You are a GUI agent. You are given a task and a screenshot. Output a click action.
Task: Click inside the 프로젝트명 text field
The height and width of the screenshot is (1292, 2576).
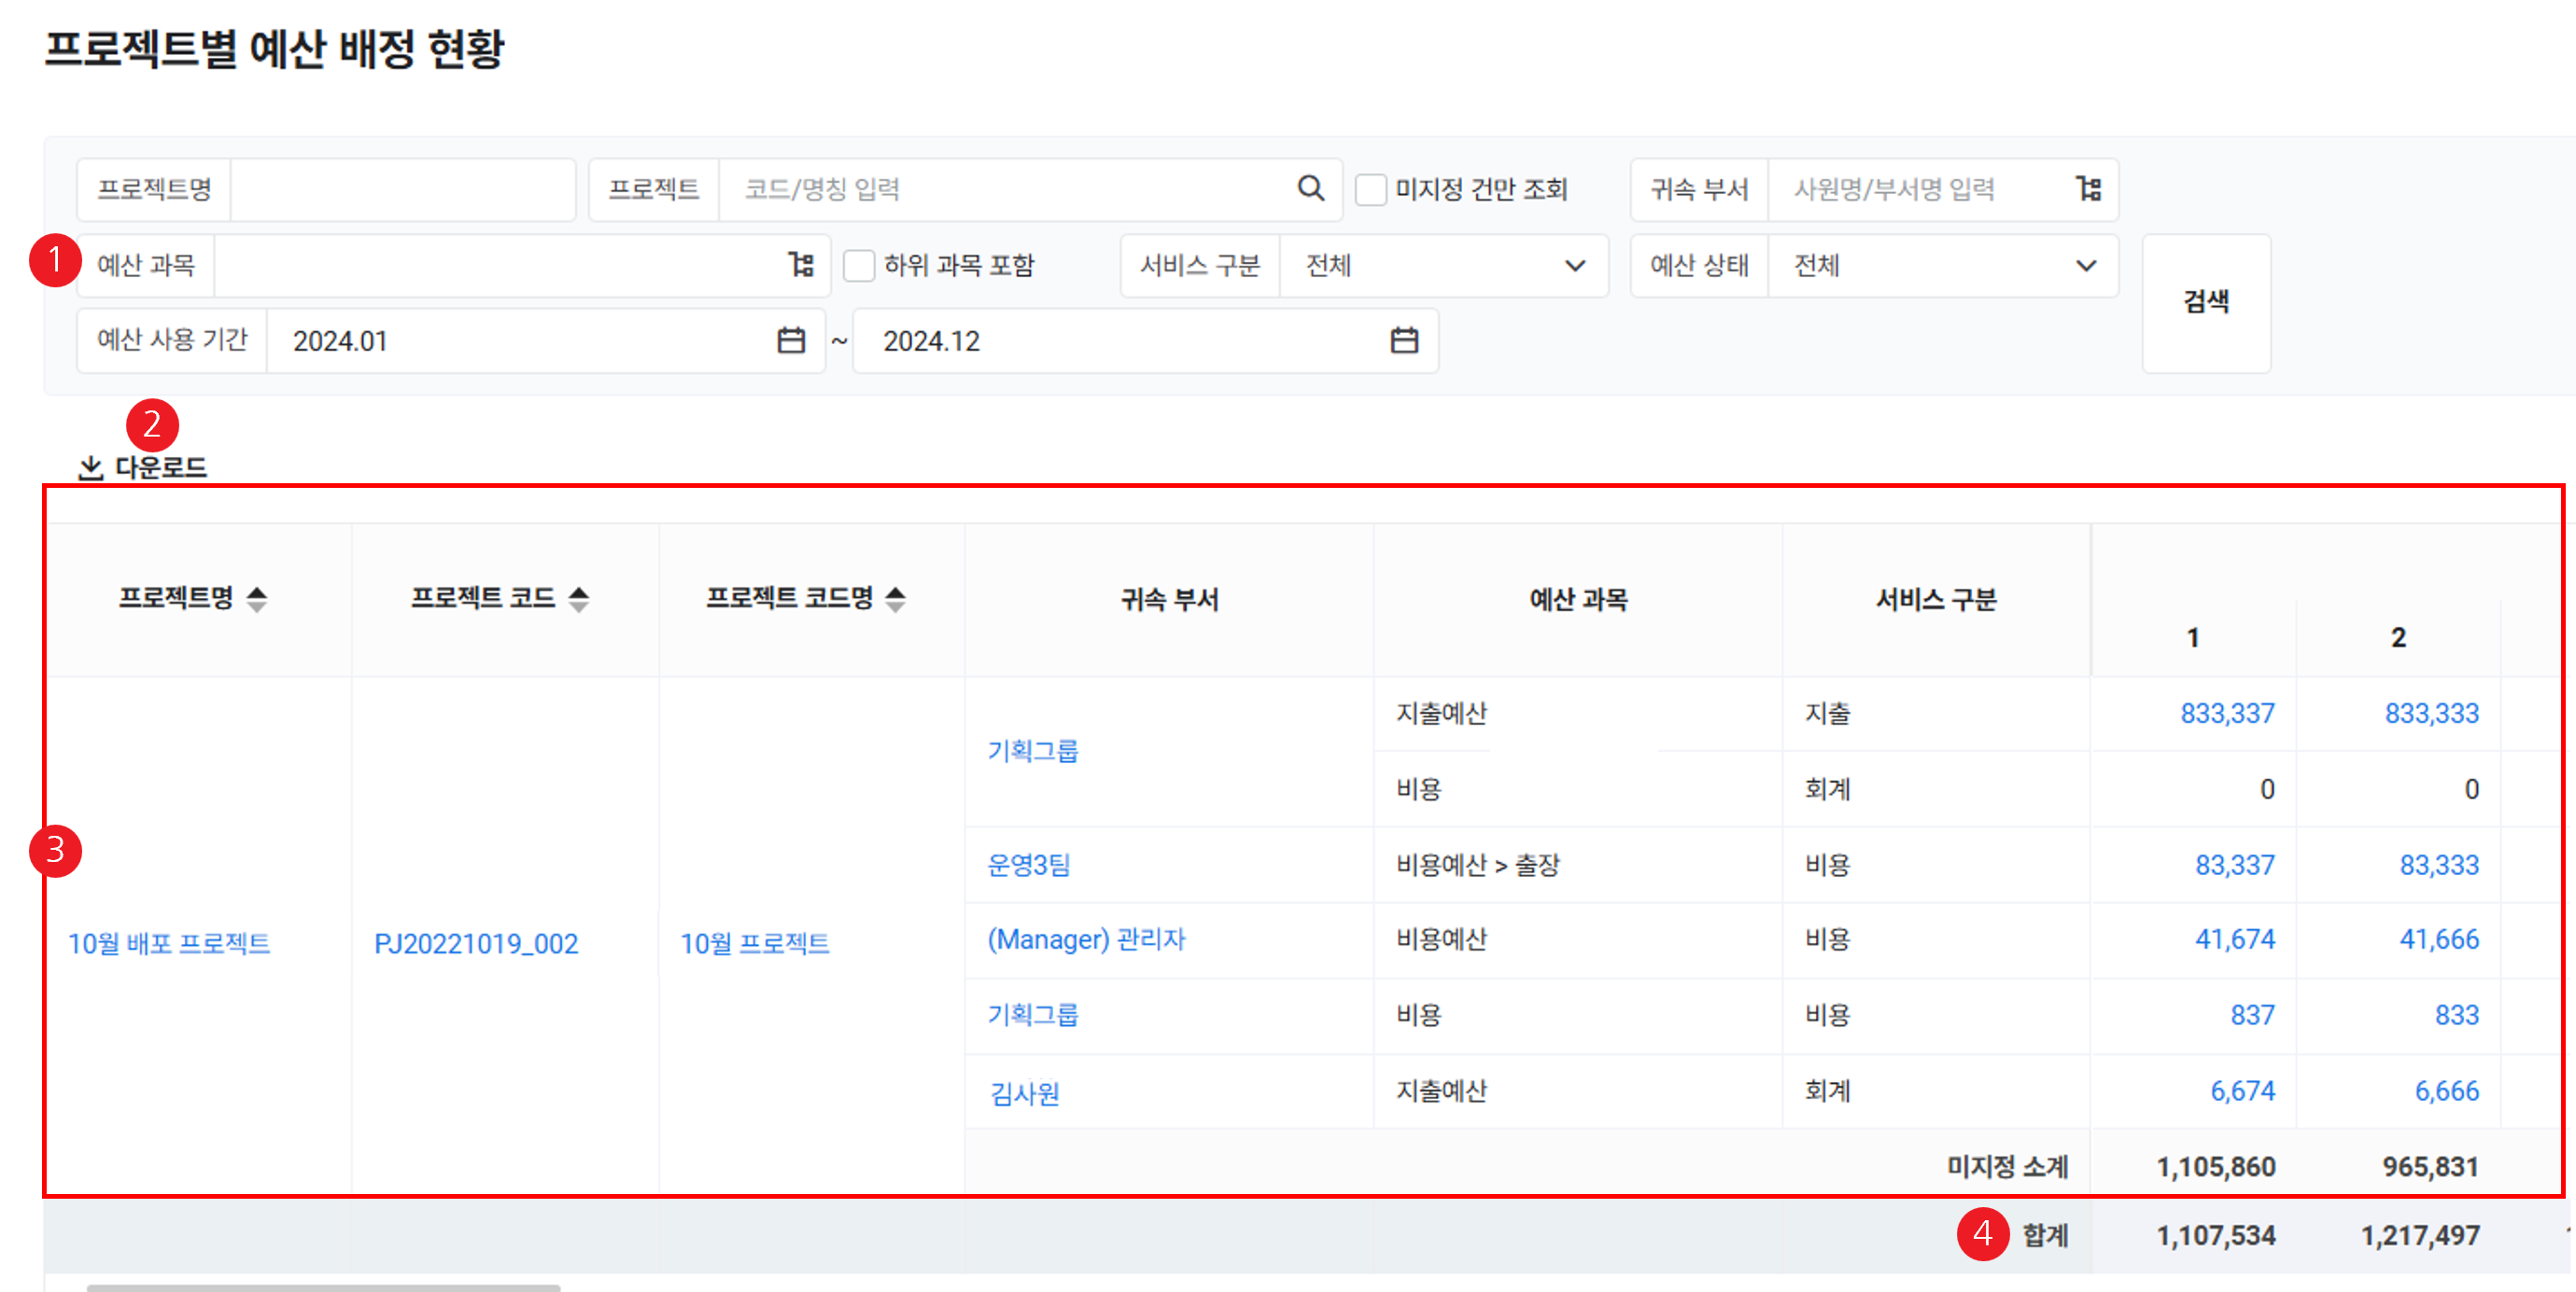[402, 188]
